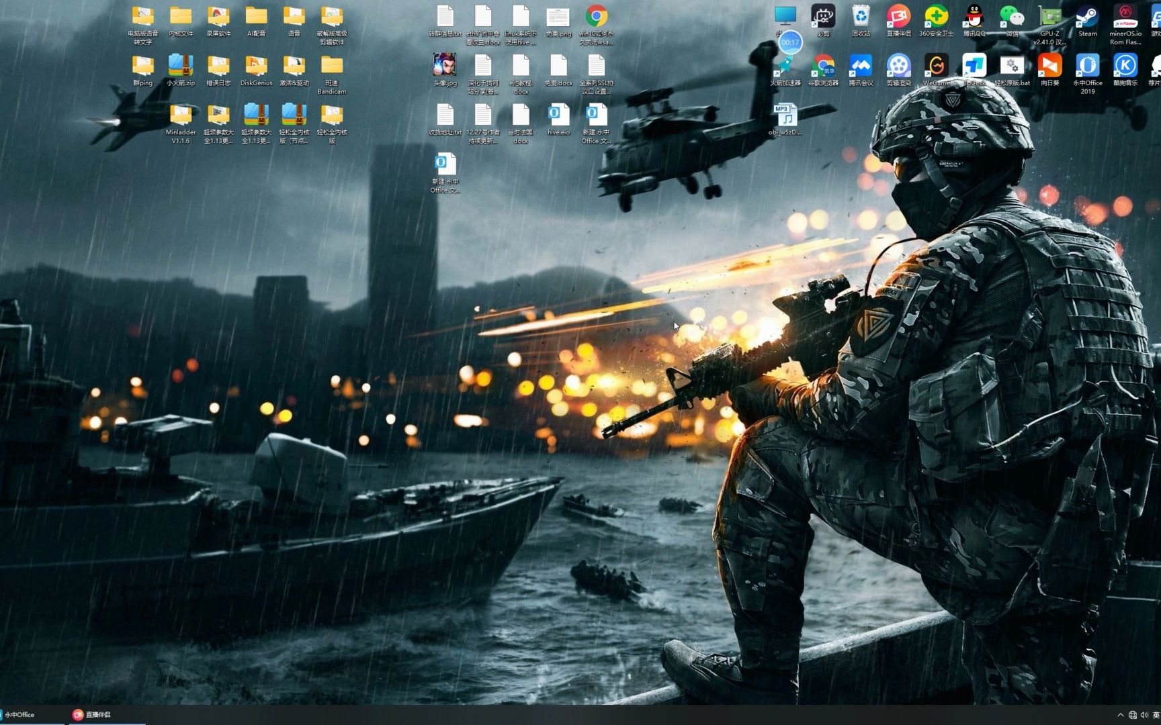Select the 头像.jpg image thumbnail
Viewport: 1161px width, 725px height.
[x=445, y=70]
